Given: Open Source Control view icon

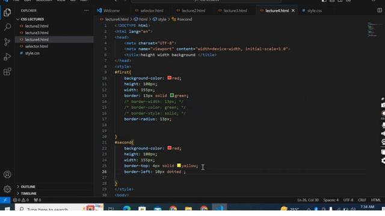Looking at the screenshot, I should click(x=7, y=42).
